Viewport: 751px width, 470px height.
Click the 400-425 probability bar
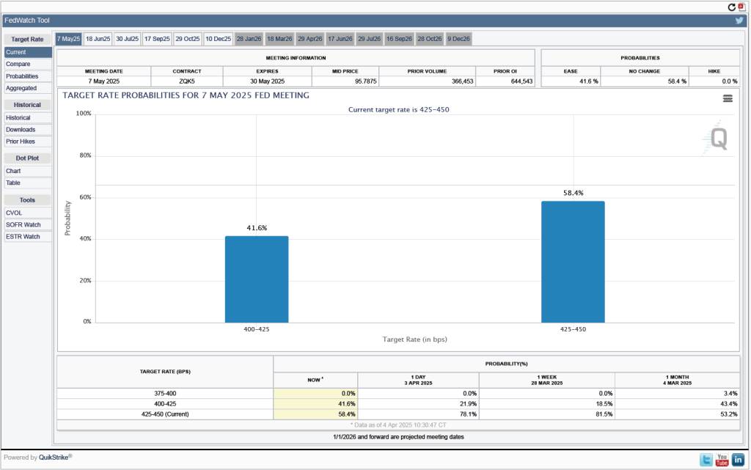(257, 279)
